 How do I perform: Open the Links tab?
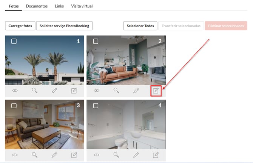pos(59,6)
